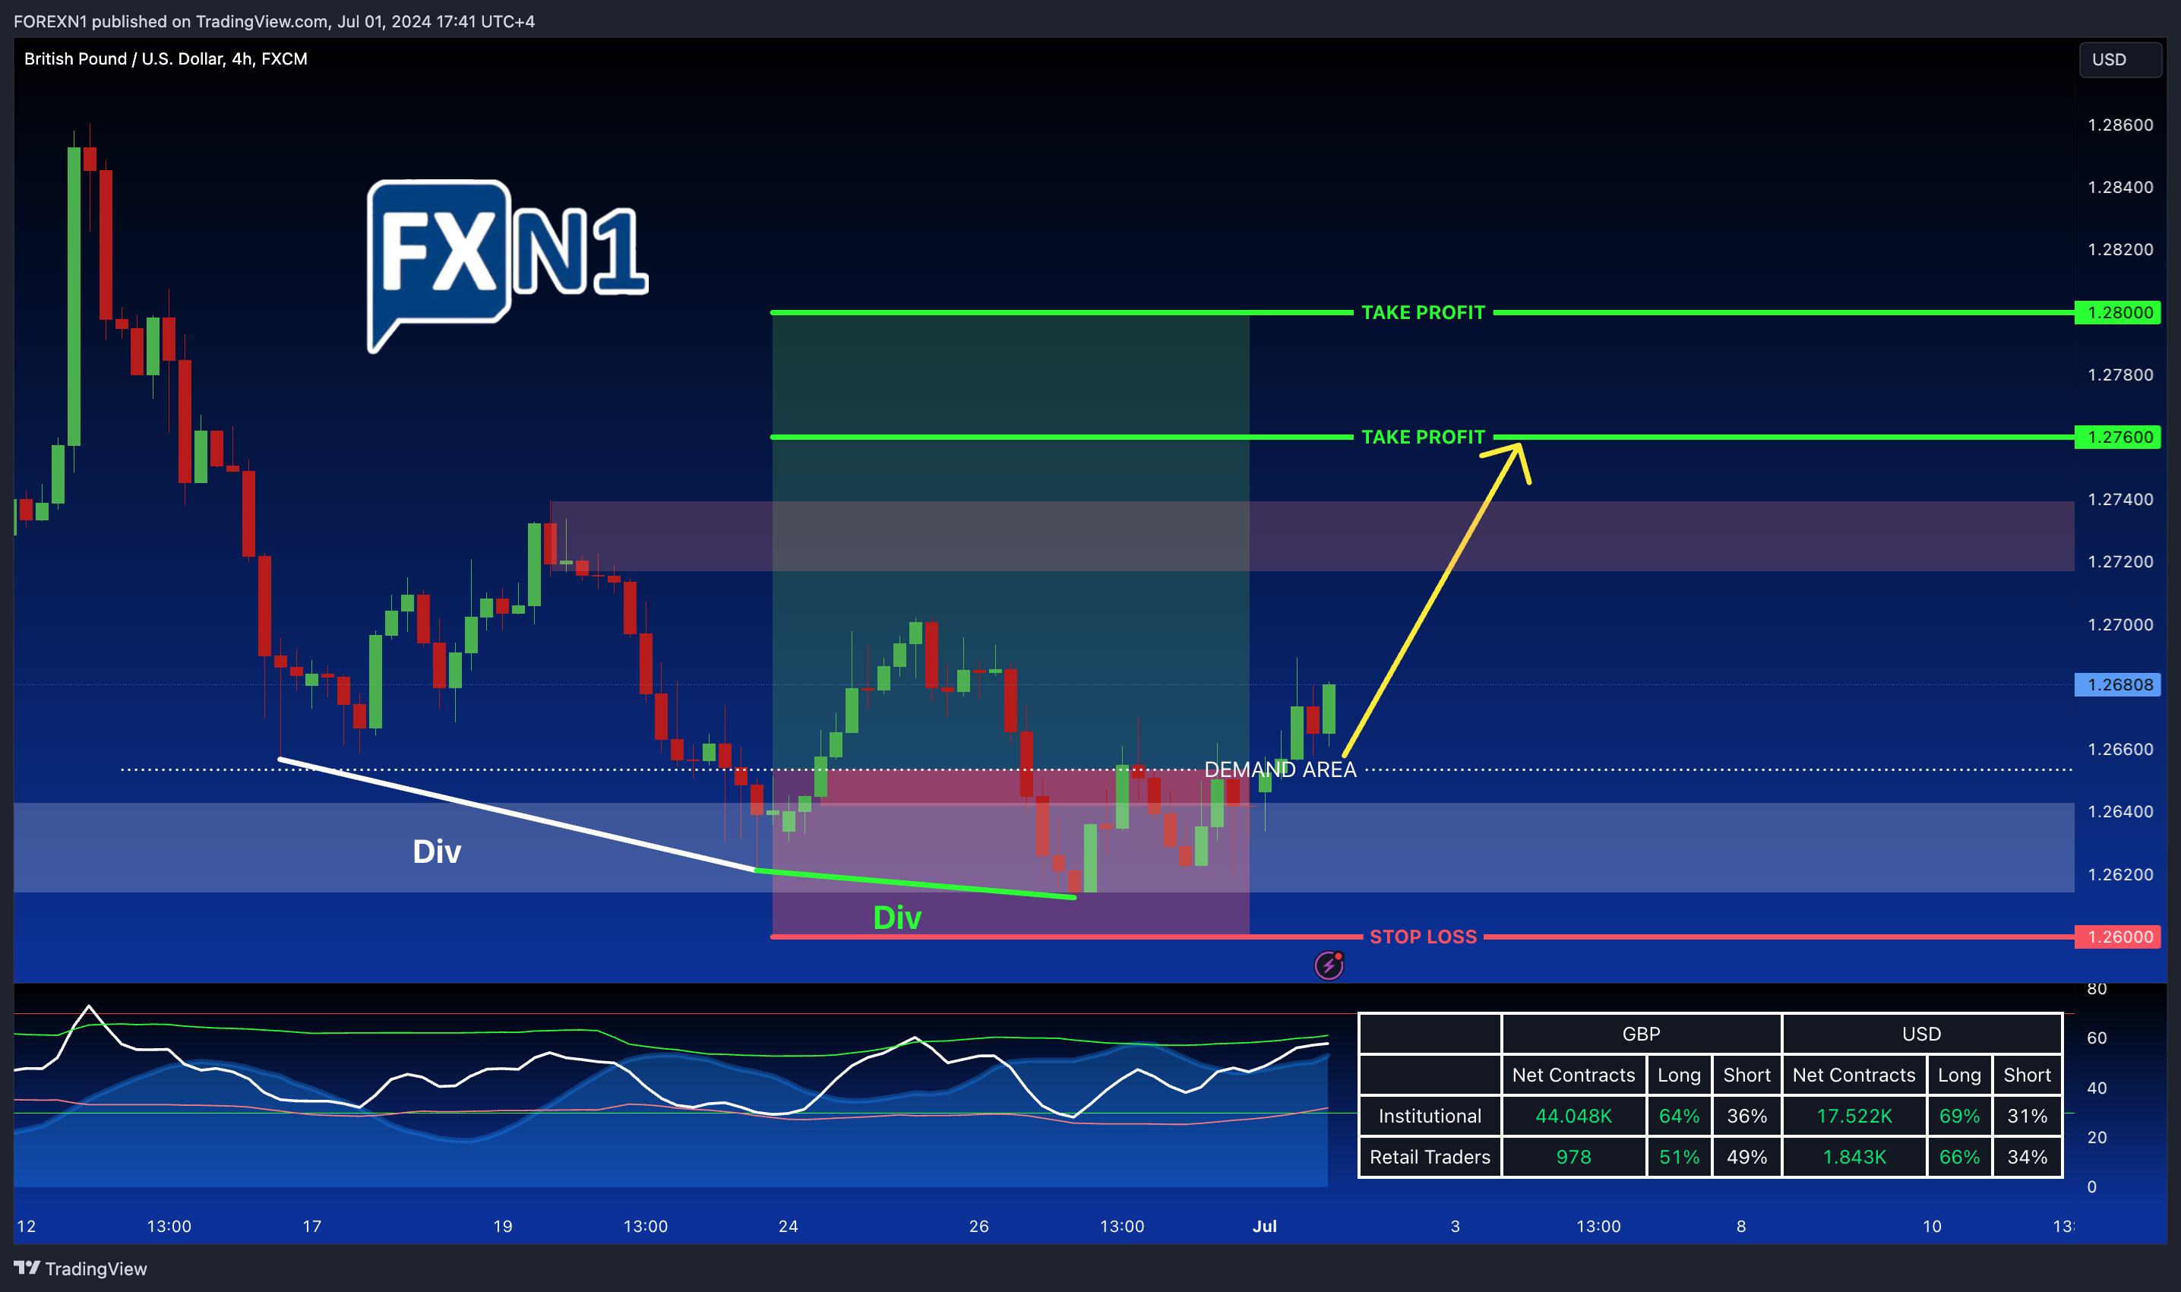Click the 1.27400 price axis label
The width and height of the screenshot is (2181, 1292).
click(x=2120, y=500)
